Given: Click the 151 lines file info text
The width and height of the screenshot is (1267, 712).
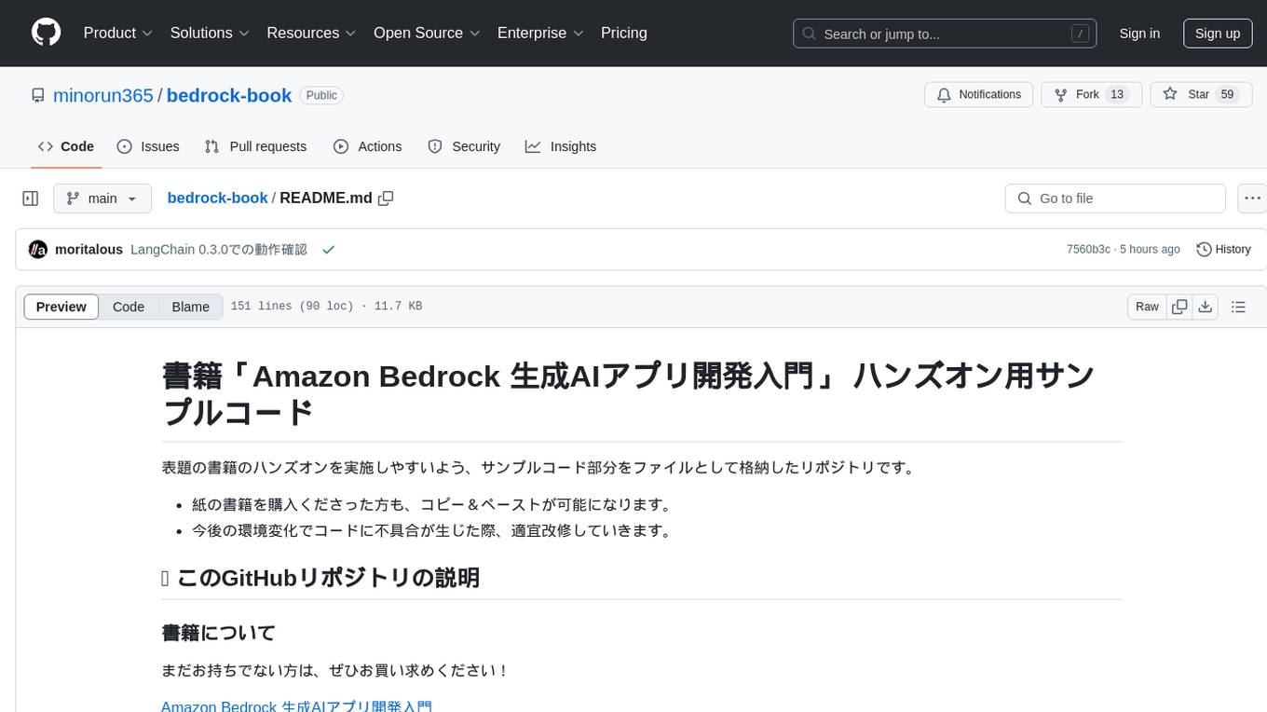Looking at the screenshot, I should (326, 307).
